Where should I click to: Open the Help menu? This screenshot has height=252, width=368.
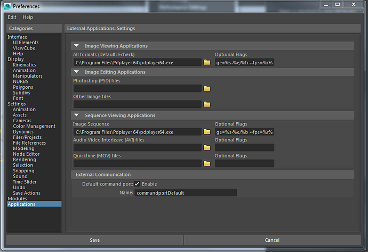28,18
